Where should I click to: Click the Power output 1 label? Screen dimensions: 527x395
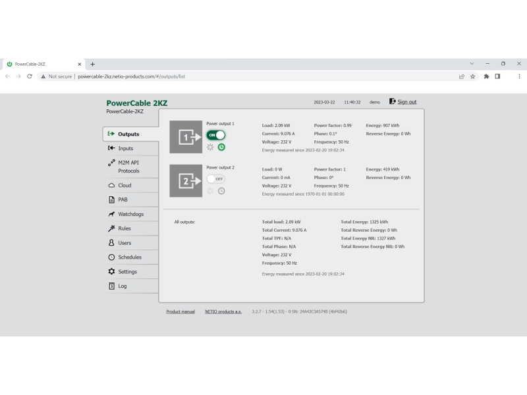pos(220,124)
